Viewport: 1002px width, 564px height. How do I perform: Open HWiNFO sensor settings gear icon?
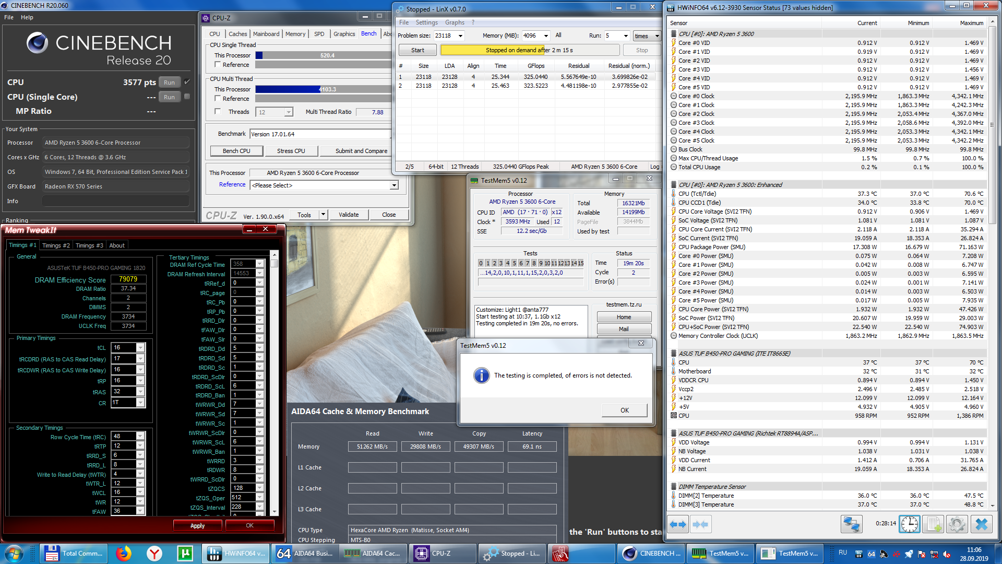957,524
